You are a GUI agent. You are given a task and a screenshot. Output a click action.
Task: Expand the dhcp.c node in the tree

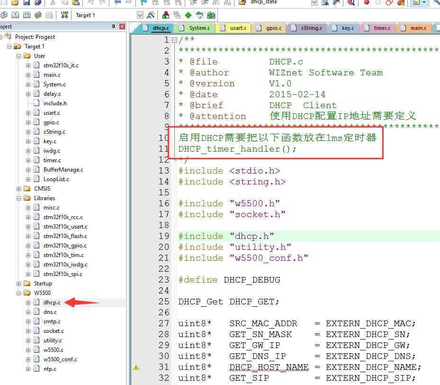[x=28, y=302]
